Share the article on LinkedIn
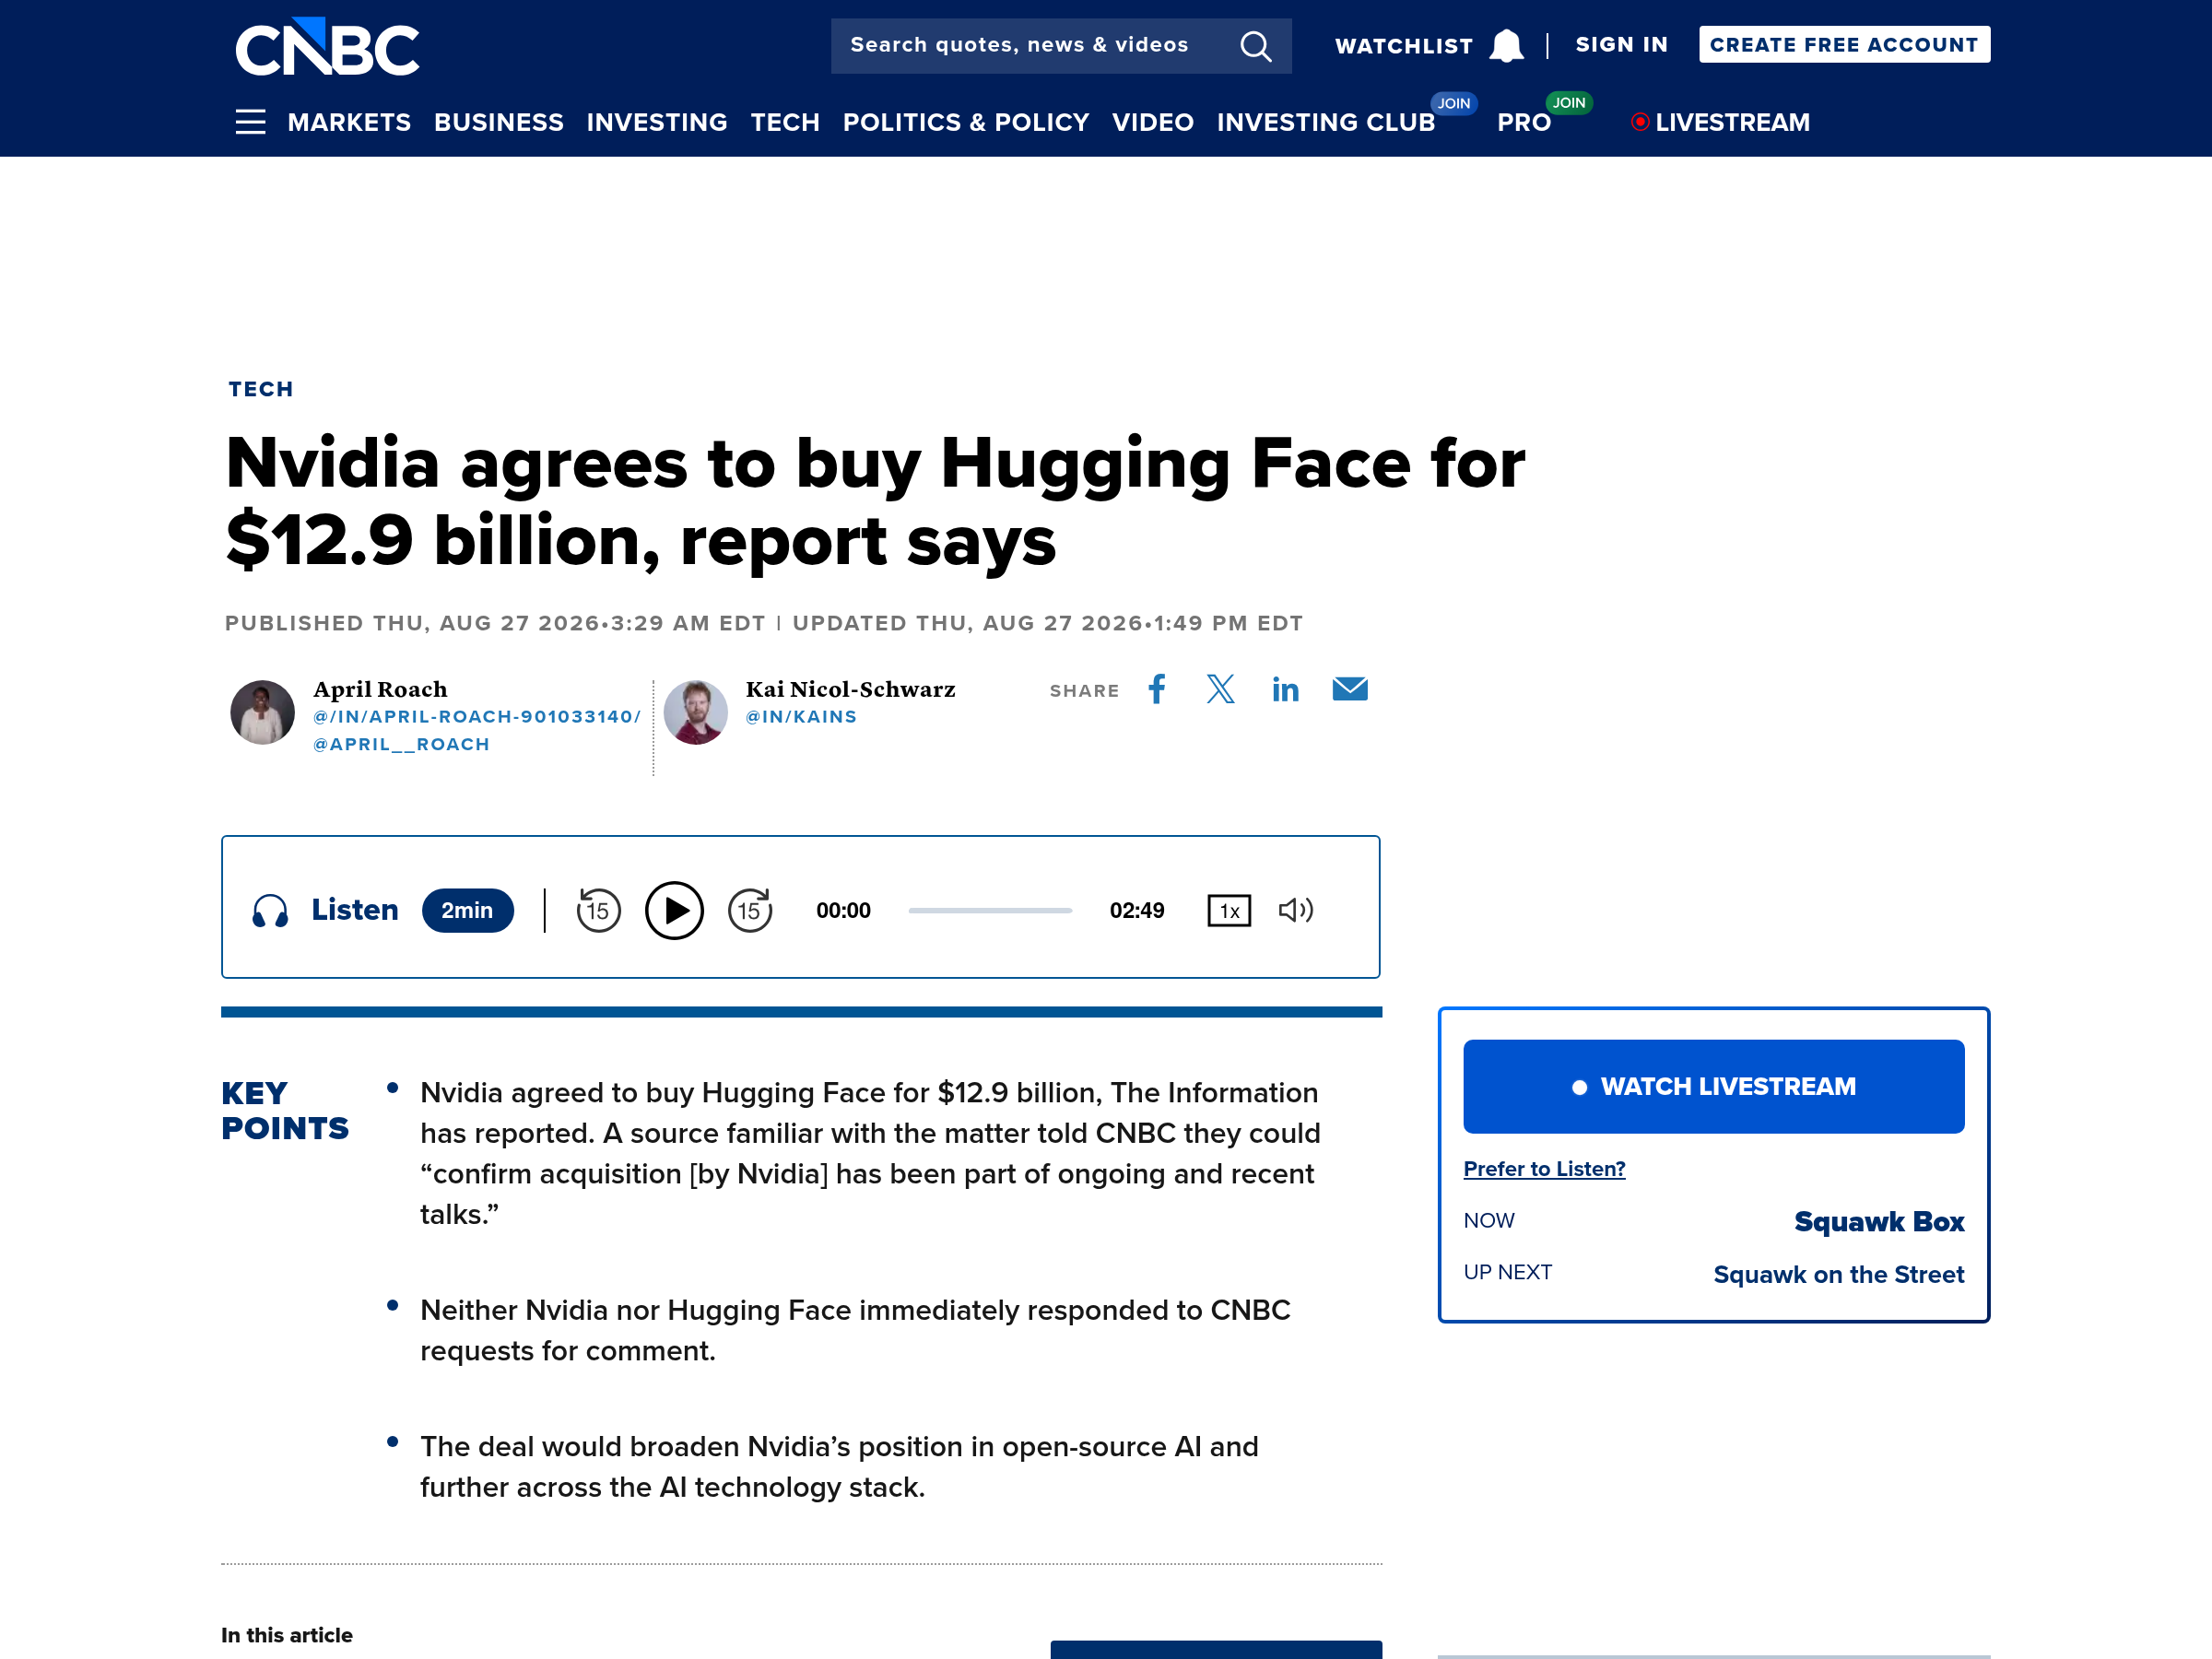The width and height of the screenshot is (2212, 1659). tap(1285, 689)
